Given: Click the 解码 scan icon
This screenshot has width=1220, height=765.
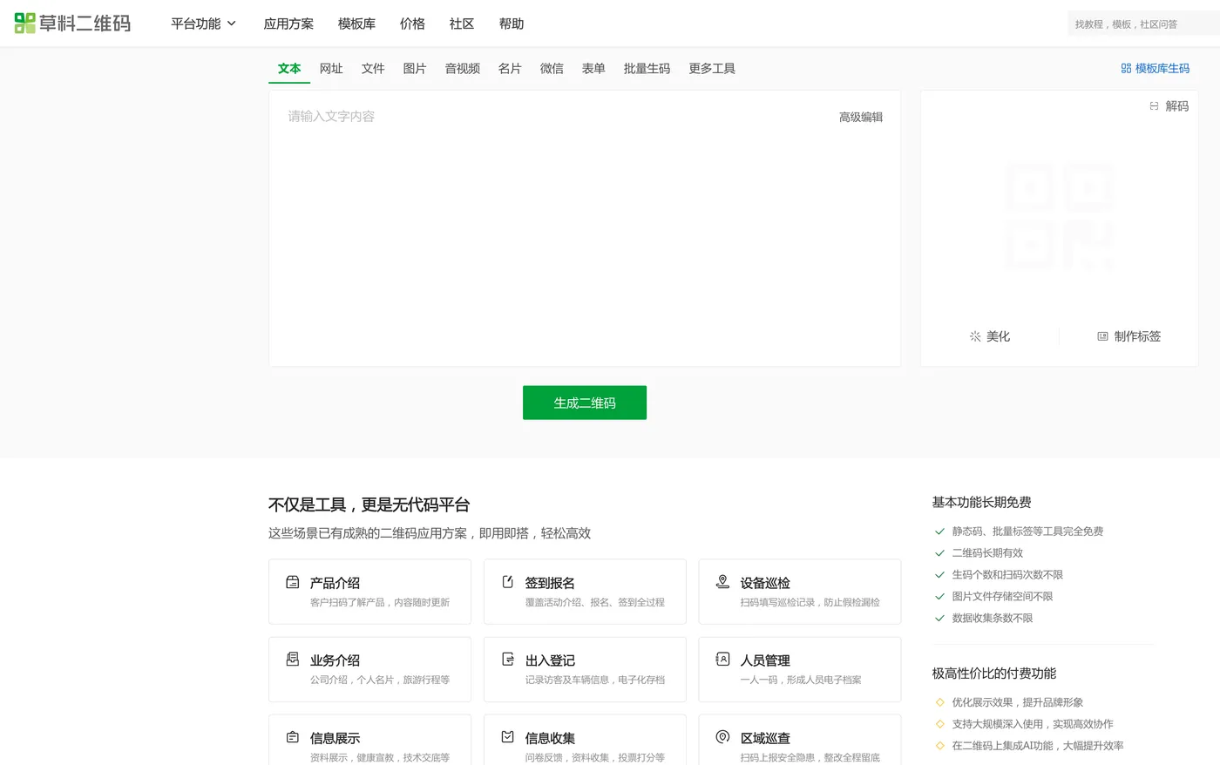Looking at the screenshot, I should point(1154,106).
